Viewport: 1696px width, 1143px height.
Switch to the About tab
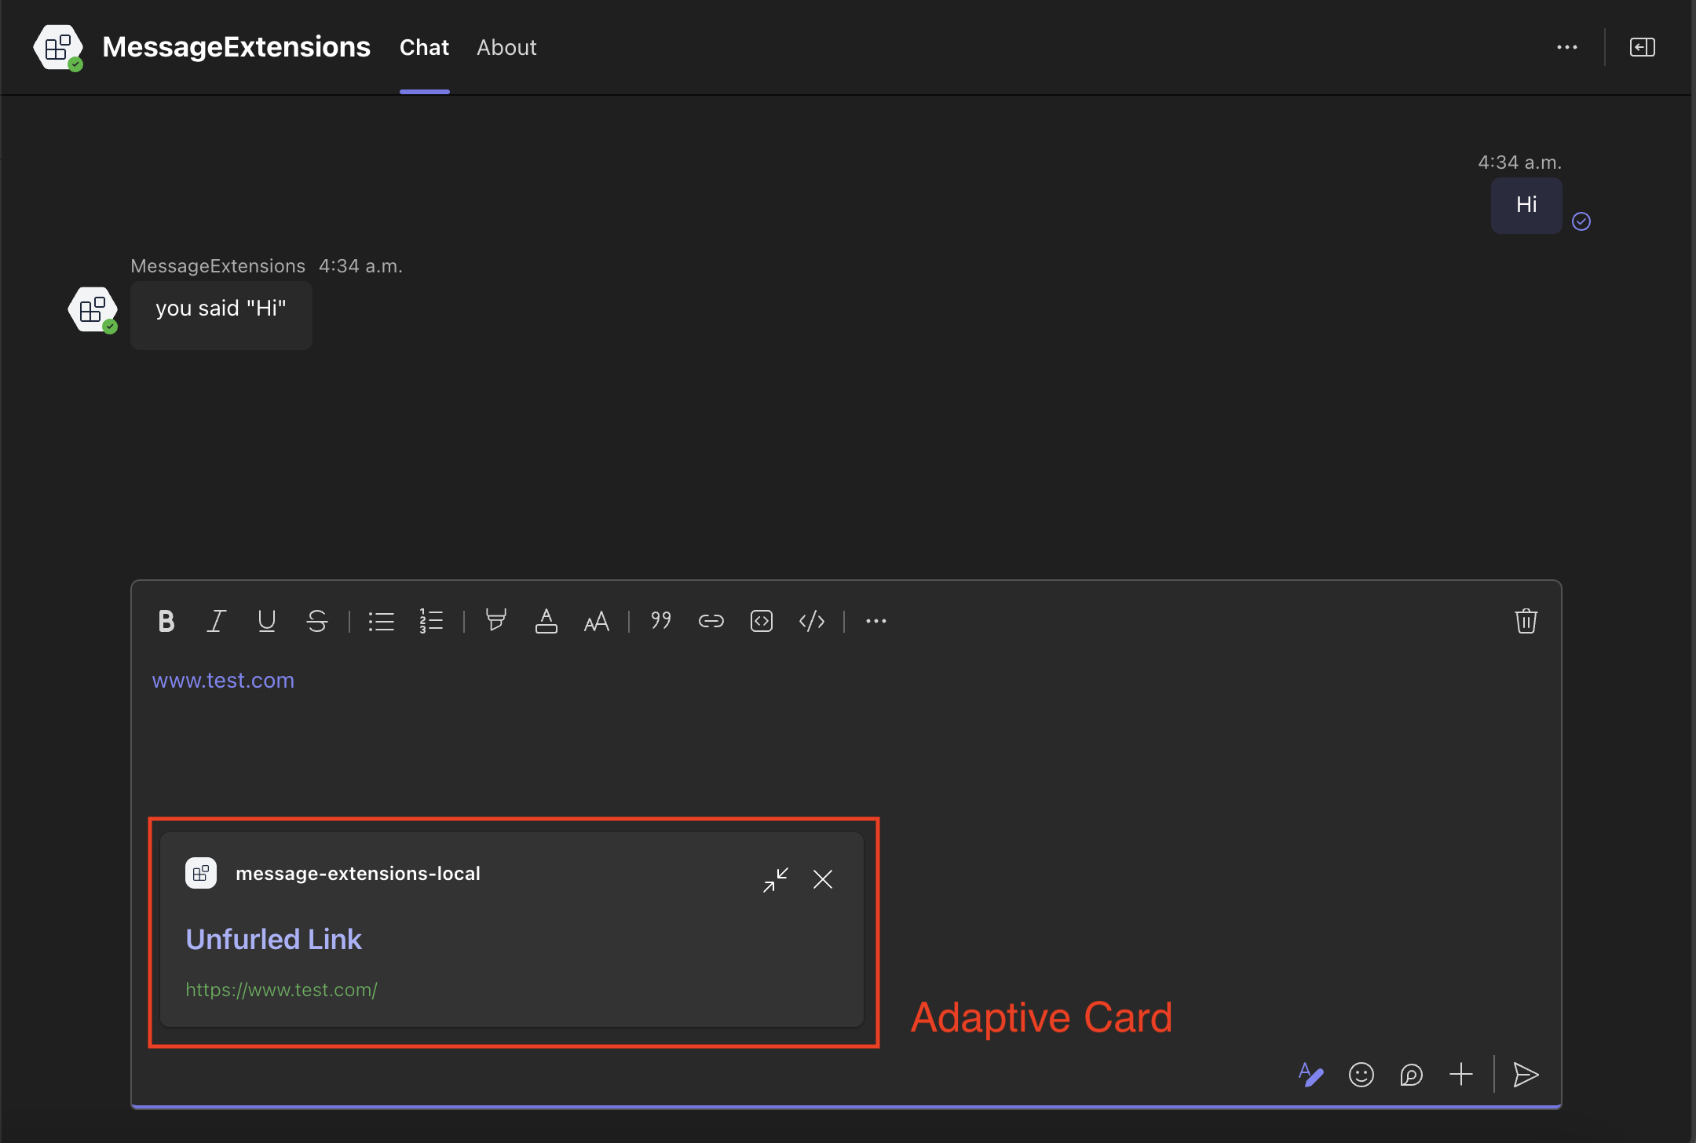coord(506,47)
